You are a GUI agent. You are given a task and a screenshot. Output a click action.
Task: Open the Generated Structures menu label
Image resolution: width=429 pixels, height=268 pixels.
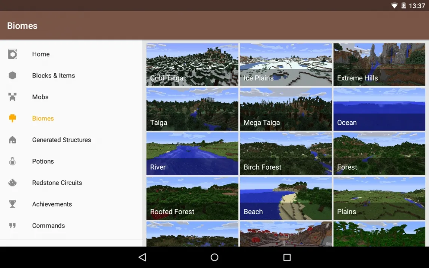point(61,140)
